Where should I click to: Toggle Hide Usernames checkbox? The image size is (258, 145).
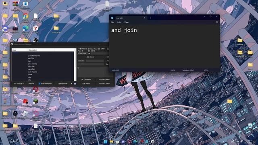pos(40,84)
